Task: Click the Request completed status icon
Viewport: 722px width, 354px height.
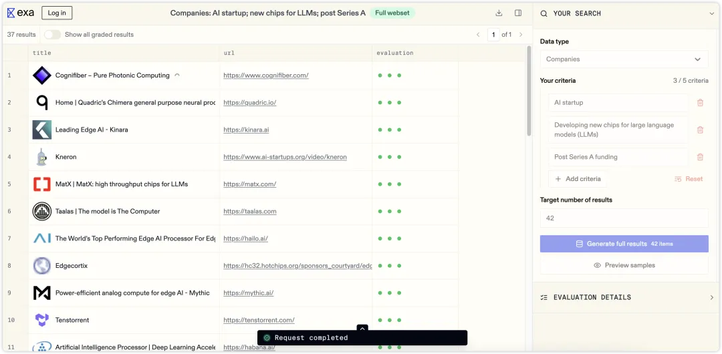Action: pyautogui.click(x=266, y=338)
